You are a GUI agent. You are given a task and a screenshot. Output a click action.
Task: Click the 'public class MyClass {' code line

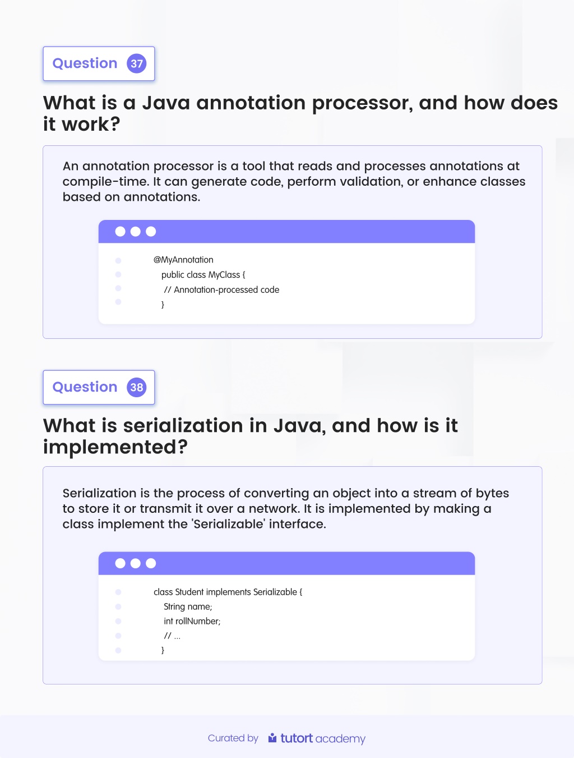[x=203, y=275]
